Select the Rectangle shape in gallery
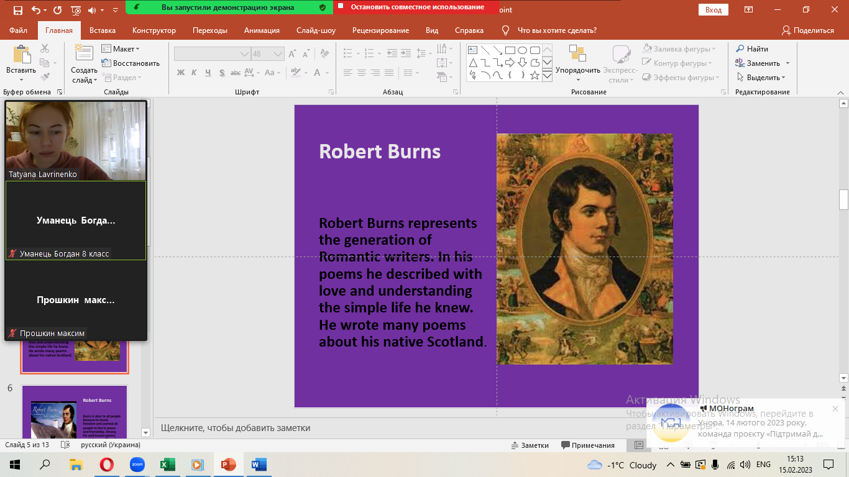The width and height of the screenshot is (849, 477). 510,50
